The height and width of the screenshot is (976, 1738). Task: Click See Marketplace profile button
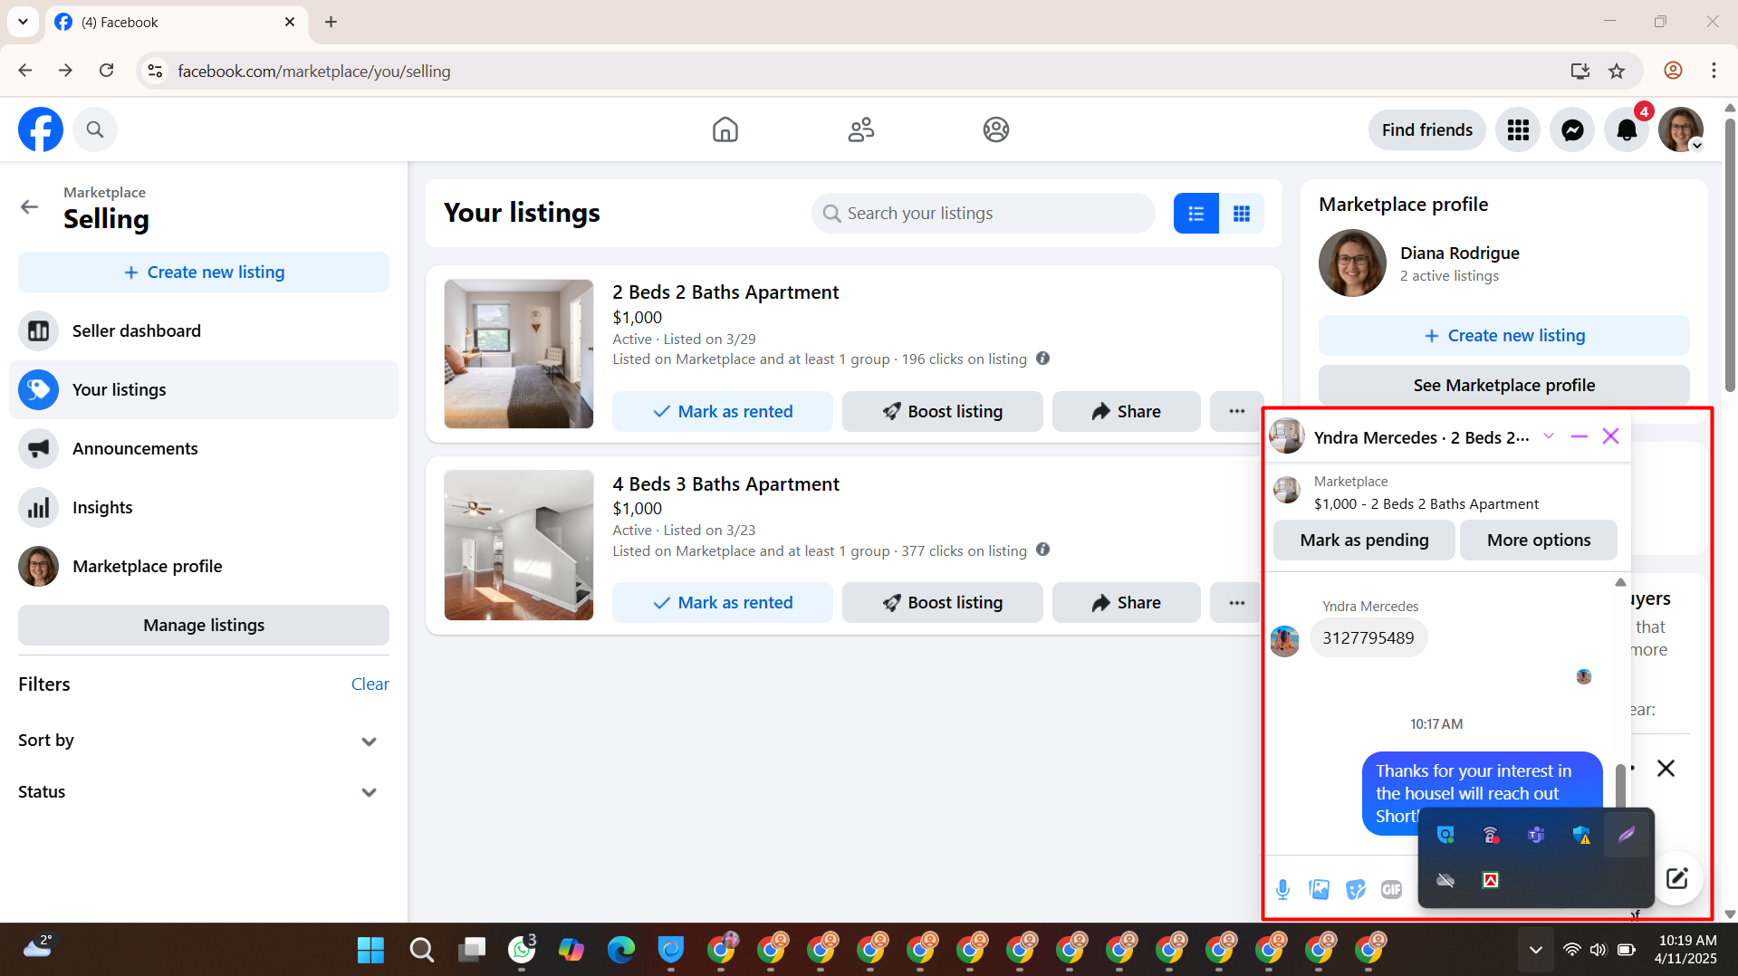click(1504, 386)
